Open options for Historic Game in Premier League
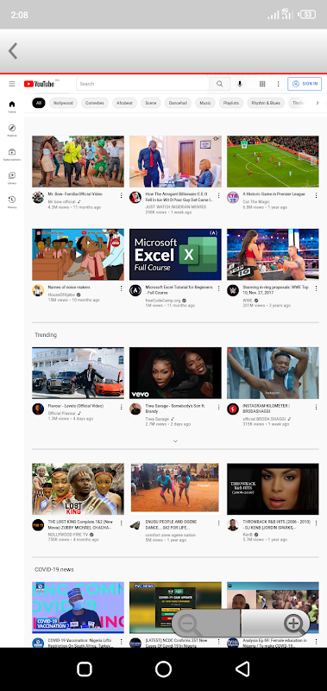Image resolution: width=327 pixels, height=691 pixels. tap(316, 195)
